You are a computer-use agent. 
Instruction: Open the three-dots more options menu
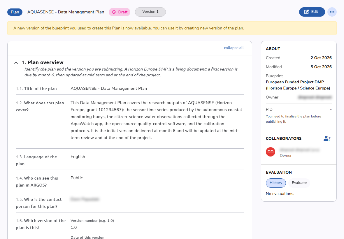(332, 12)
